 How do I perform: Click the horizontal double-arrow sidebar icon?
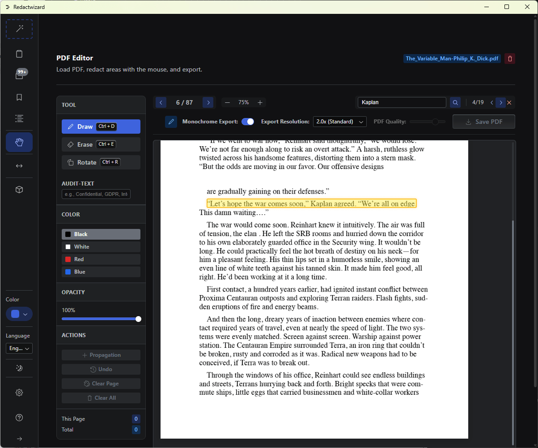point(19,166)
